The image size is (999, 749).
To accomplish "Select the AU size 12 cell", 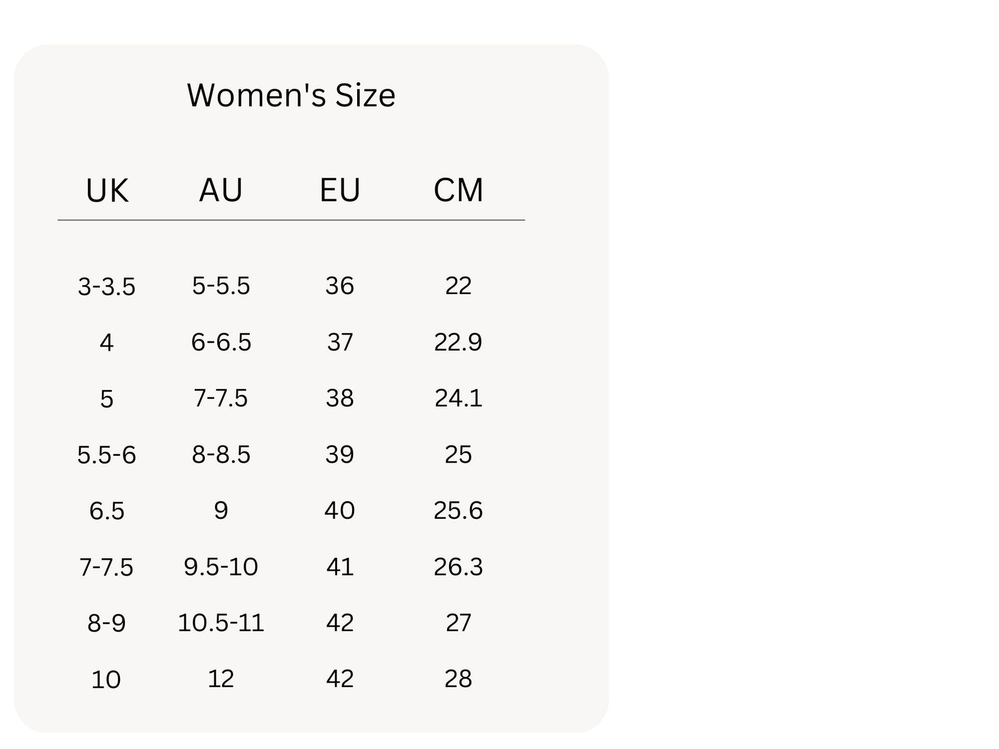I will click(x=221, y=679).
